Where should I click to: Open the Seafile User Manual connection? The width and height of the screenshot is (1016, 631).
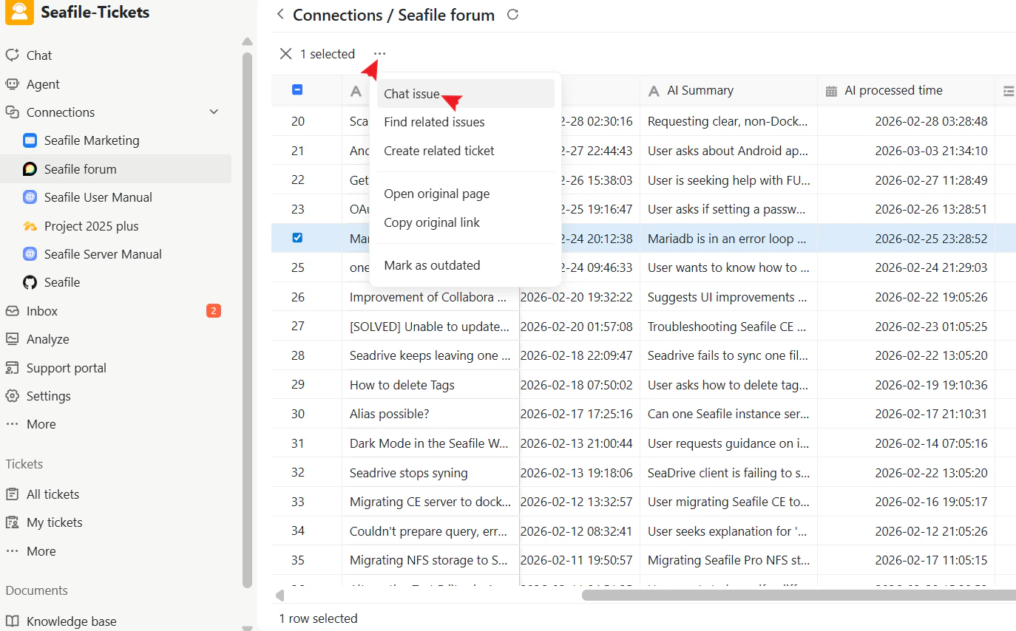98,197
